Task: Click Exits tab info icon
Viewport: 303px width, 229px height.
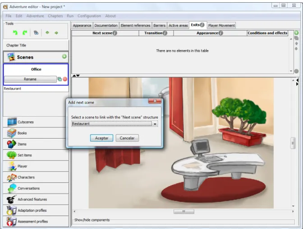Action: pos(202,25)
